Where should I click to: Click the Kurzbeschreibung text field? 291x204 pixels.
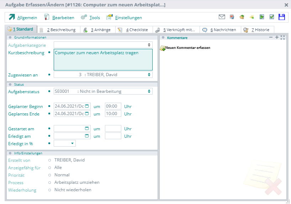(x=103, y=59)
